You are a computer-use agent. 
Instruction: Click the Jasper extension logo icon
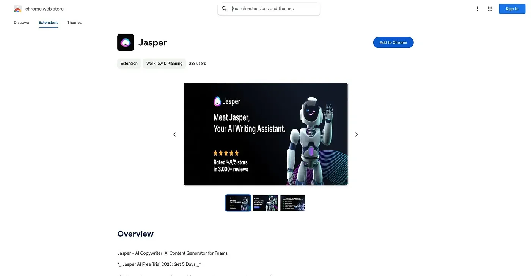click(126, 42)
